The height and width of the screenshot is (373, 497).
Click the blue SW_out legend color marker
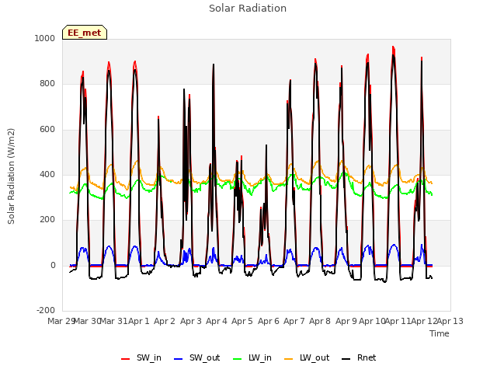[x=179, y=359]
